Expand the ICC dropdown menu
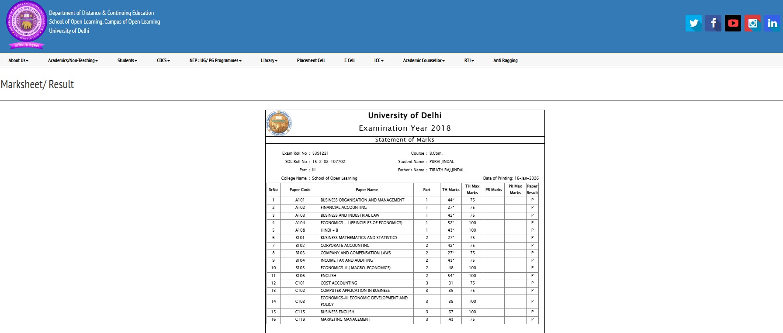 378,61
